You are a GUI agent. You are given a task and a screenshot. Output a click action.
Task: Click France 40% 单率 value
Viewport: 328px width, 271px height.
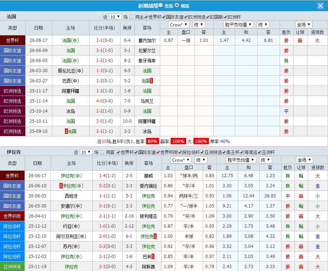[225, 141]
